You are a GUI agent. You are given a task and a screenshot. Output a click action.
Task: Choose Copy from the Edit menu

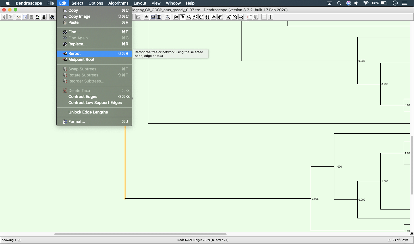(x=94, y=10)
